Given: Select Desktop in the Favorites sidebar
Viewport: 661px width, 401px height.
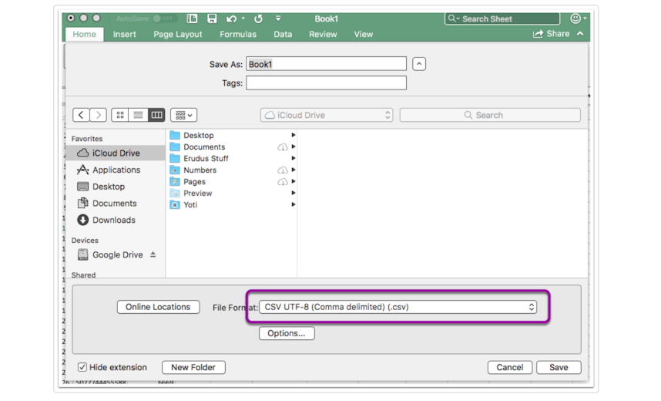Looking at the screenshot, I should point(115,187).
